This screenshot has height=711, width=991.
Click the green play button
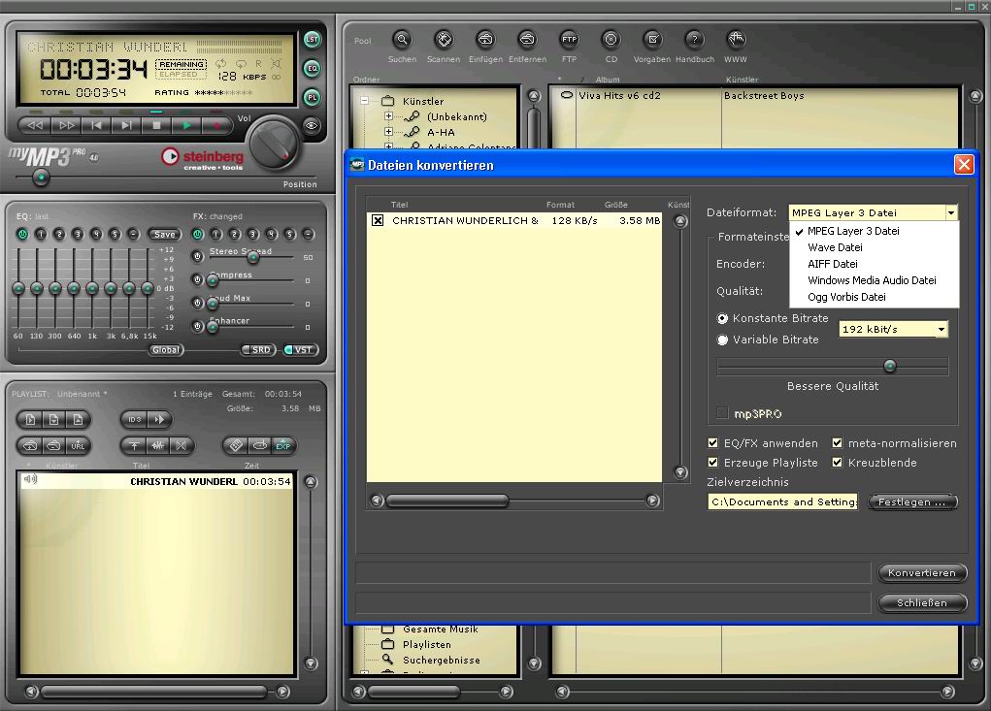point(187,126)
